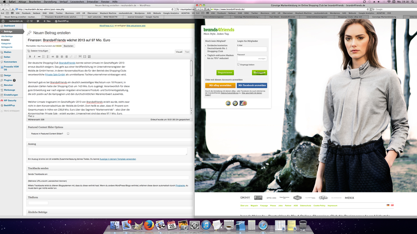The image size is (417, 234).
Task: Open the Calculator icon in Dock
Action: 251,225
